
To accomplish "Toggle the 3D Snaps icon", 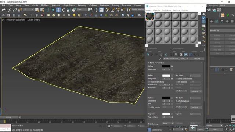I will (107, 10).
